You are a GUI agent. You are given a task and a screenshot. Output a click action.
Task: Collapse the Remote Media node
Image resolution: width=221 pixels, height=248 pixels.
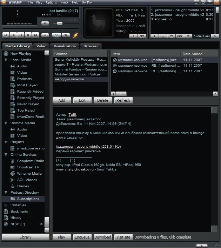[x=6, y=123]
